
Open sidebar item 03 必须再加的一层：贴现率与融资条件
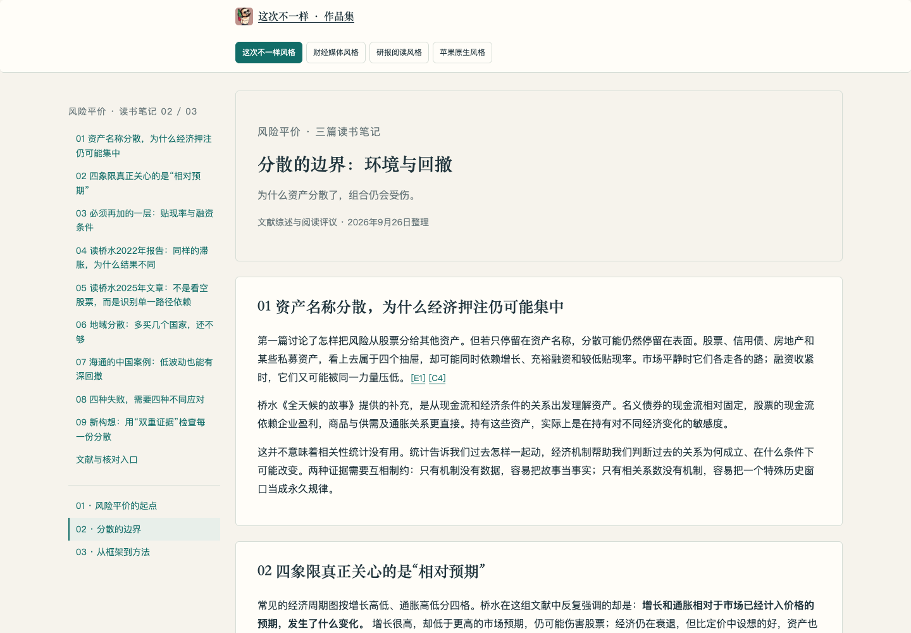pyautogui.click(x=144, y=220)
